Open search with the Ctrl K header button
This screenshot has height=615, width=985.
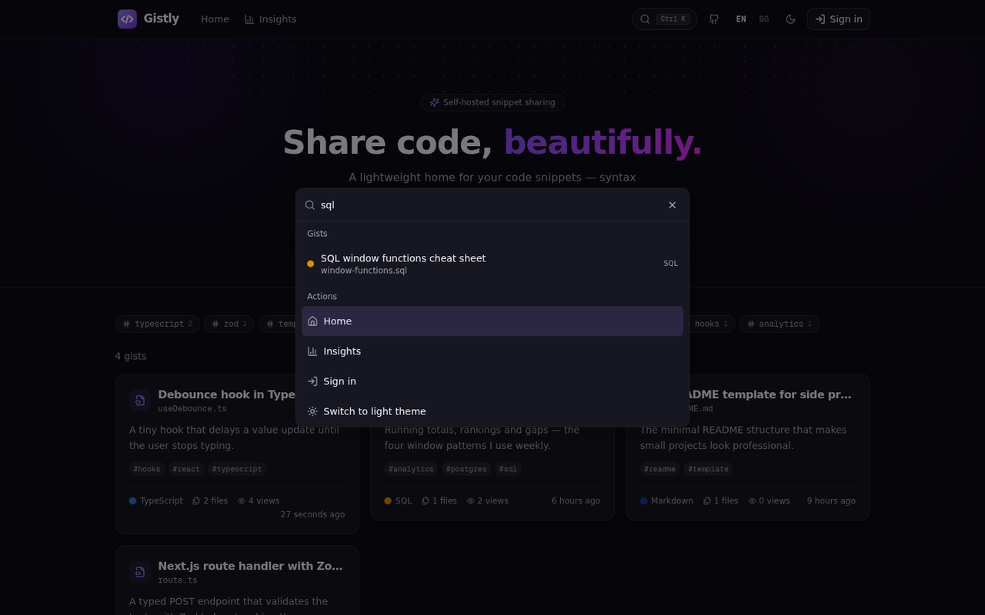[x=665, y=19]
